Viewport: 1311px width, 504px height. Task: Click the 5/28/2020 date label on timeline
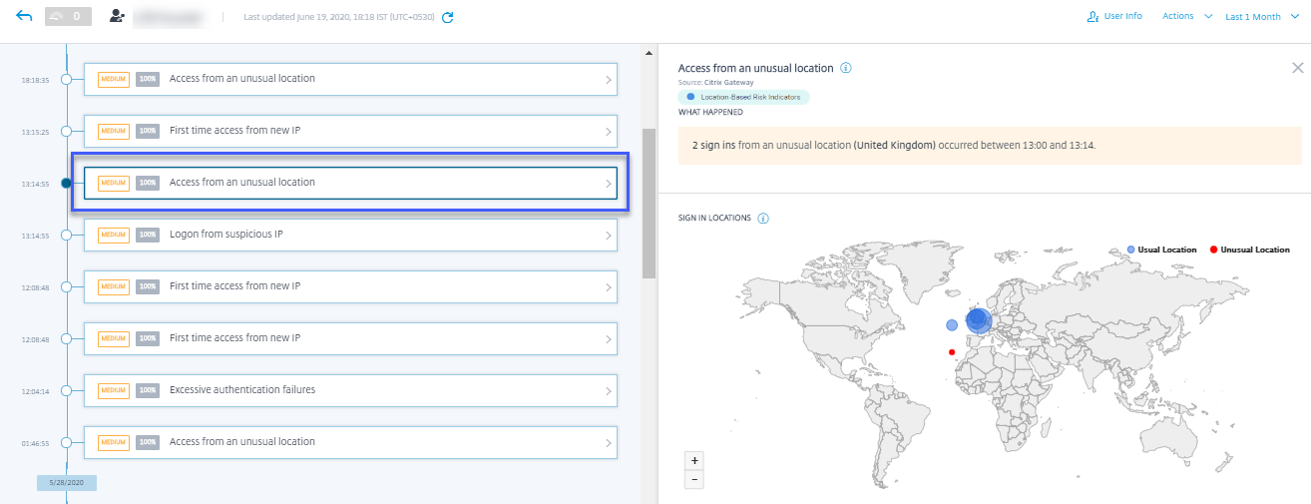click(x=66, y=483)
